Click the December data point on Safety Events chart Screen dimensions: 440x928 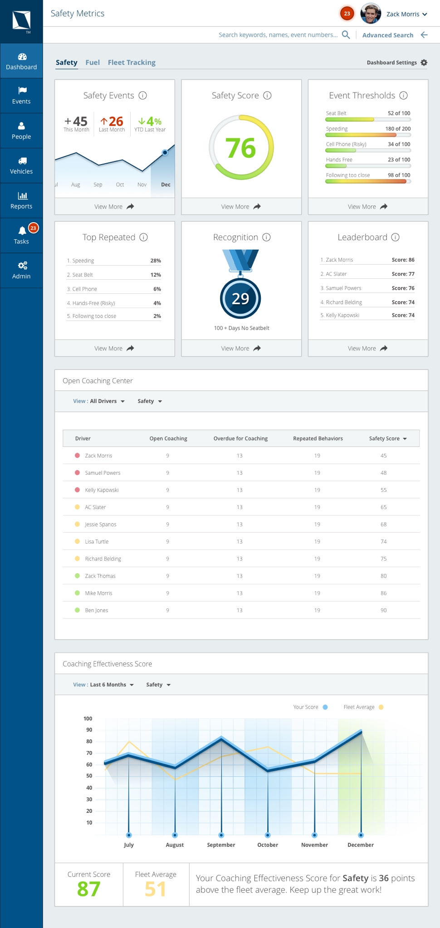[165, 152]
